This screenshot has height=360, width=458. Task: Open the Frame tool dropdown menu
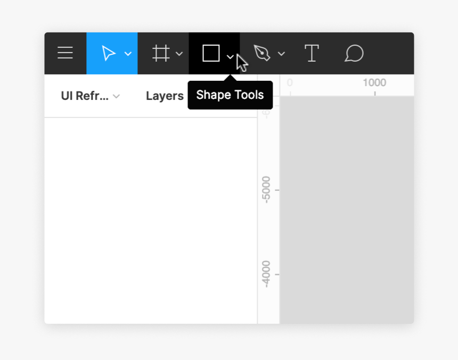click(179, 54)
